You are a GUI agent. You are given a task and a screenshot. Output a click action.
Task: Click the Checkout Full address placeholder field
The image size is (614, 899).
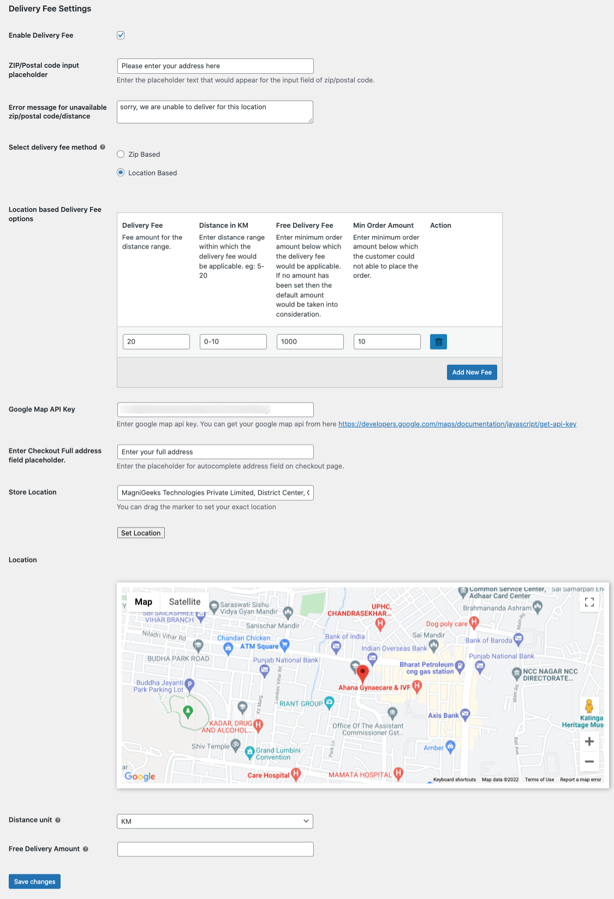[x=215, y=452]
